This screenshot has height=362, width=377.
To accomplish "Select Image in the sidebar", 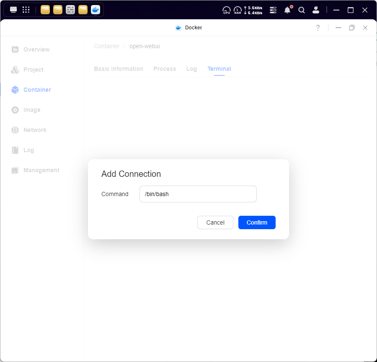I will pos(32,110).
